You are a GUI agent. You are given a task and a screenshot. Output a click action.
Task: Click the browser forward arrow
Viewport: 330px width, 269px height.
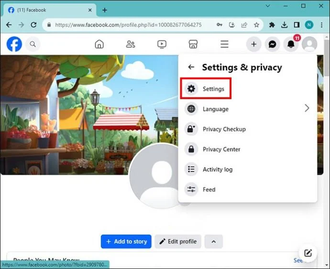coord(21,25)
